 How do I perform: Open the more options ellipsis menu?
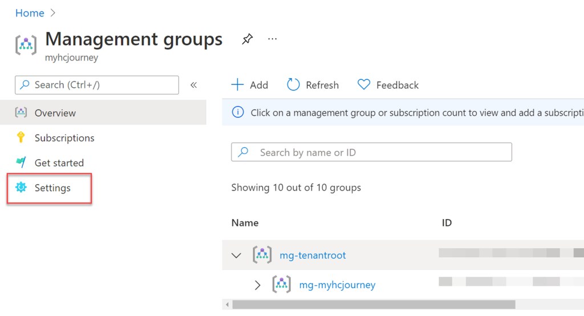point(272,39)
